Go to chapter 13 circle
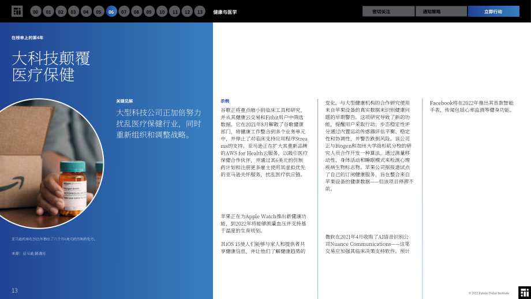 (x=200, y=12)
